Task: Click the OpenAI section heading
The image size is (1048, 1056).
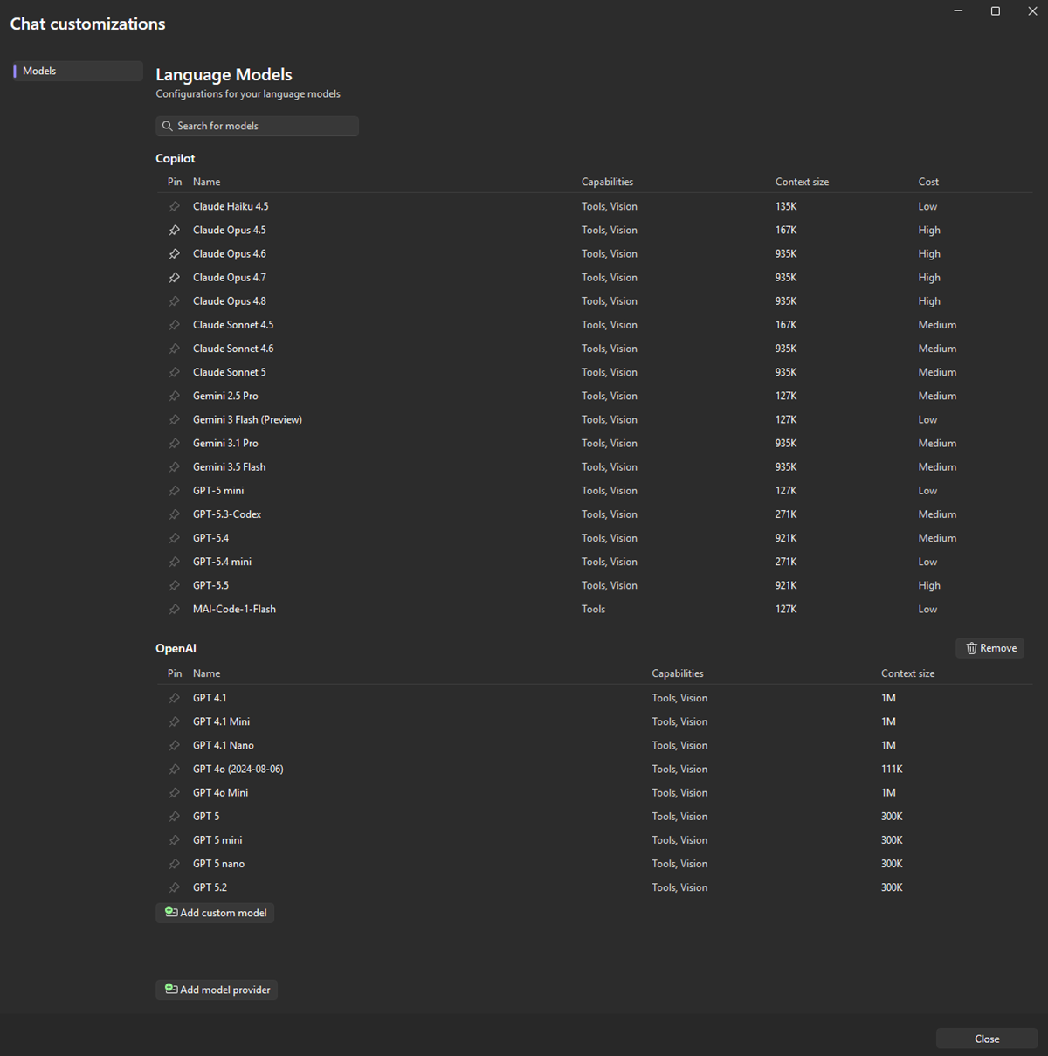Action: click(176, 648)
